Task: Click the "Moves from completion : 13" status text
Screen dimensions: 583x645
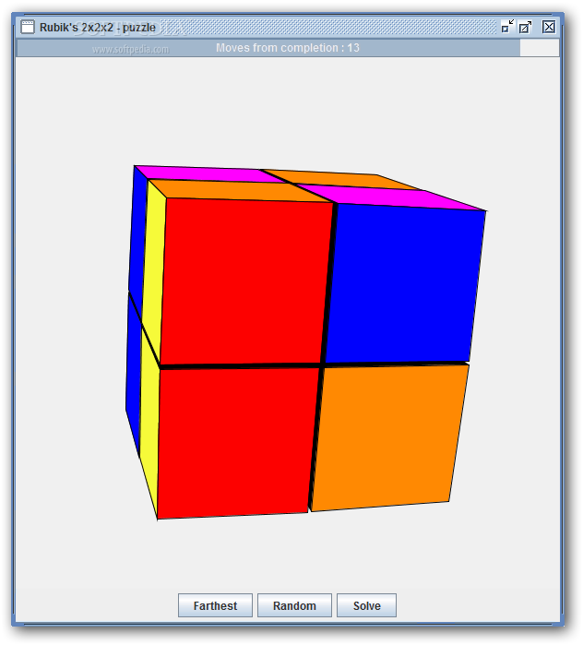Action: [288, 48]
